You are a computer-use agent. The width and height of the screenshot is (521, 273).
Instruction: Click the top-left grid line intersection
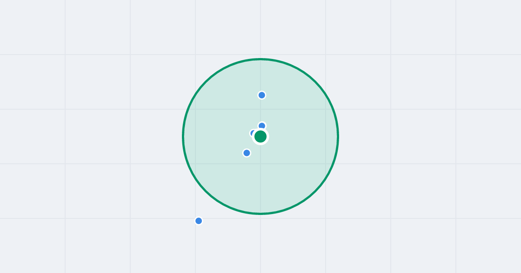(65, 55)
